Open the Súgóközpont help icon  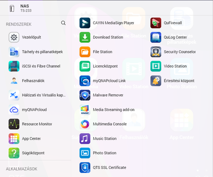(x=14, y=153)
